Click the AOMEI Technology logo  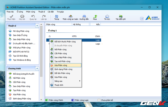(x=153, y=18)
